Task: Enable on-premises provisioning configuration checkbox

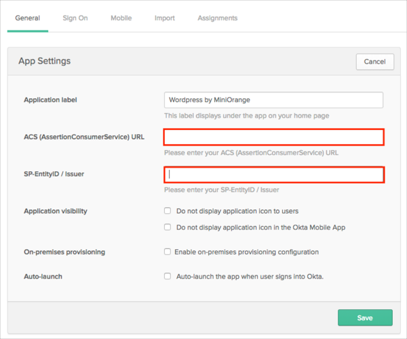Action: coord(168,252)
